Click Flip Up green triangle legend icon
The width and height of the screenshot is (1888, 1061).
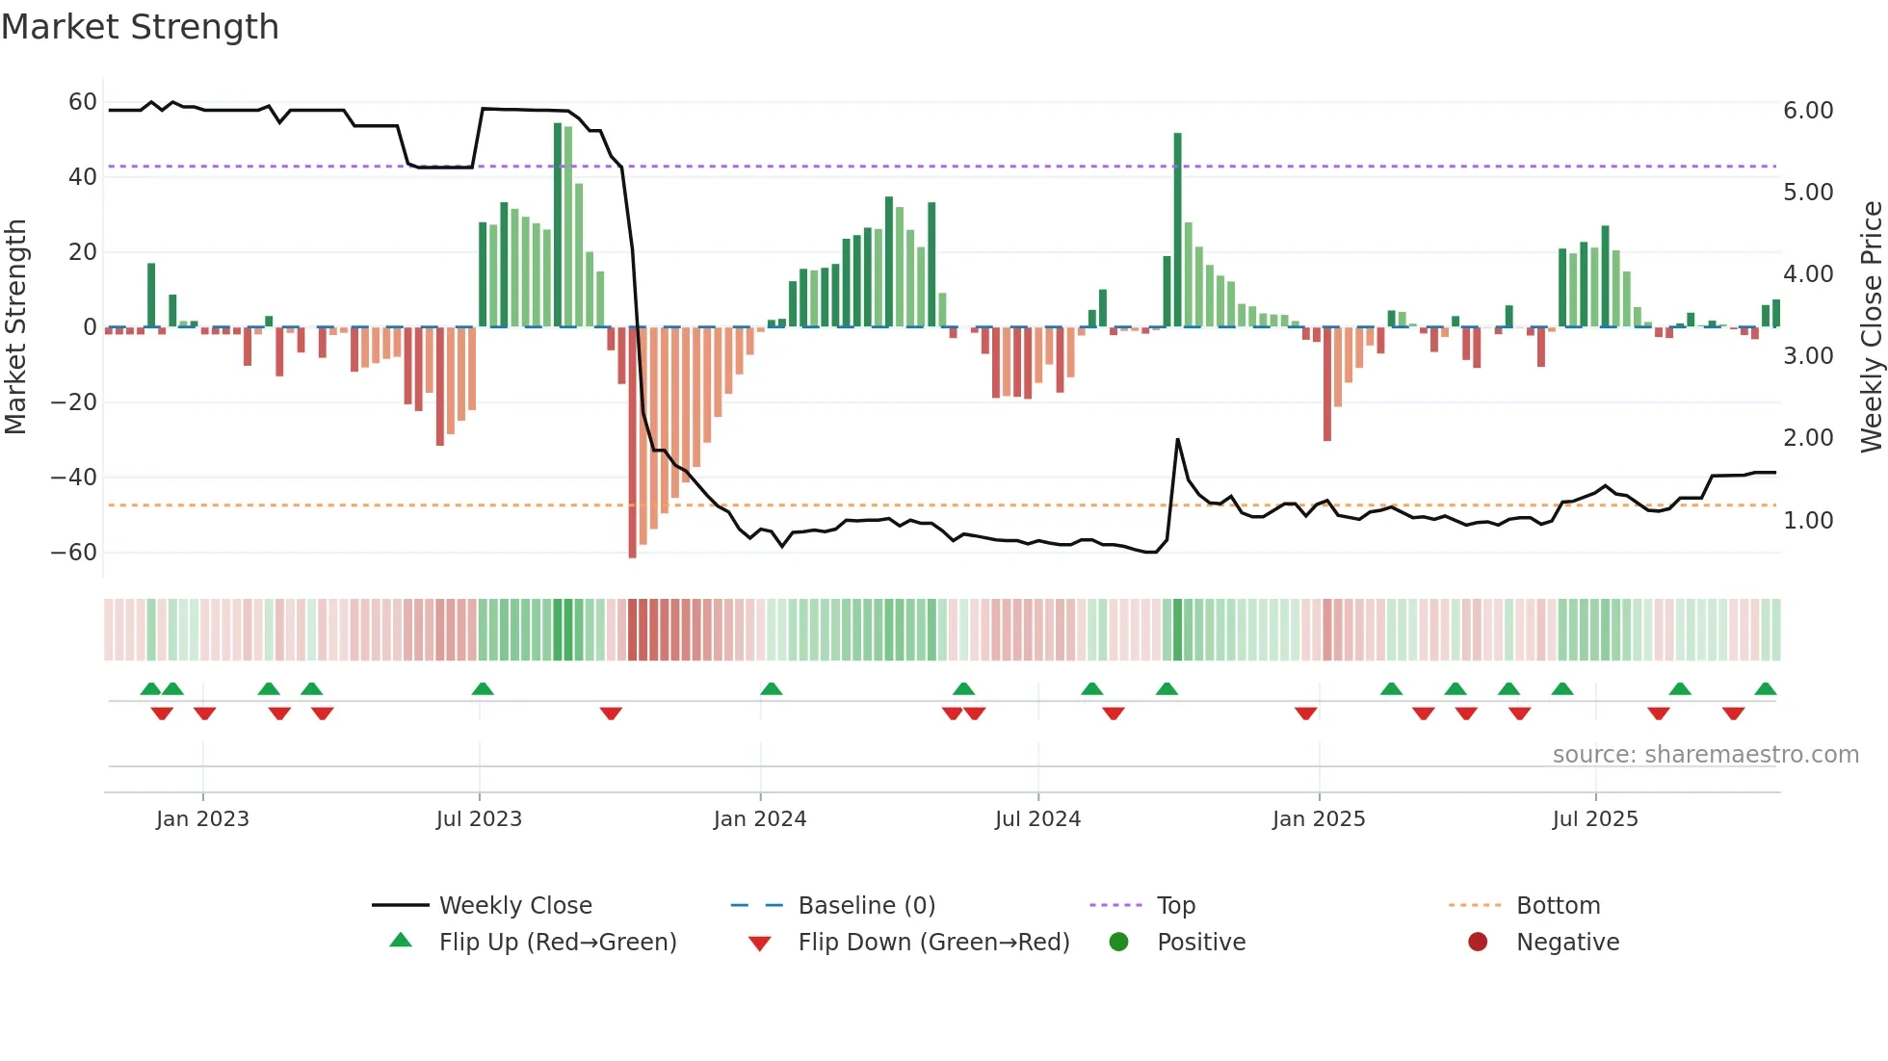click(401, 941)
